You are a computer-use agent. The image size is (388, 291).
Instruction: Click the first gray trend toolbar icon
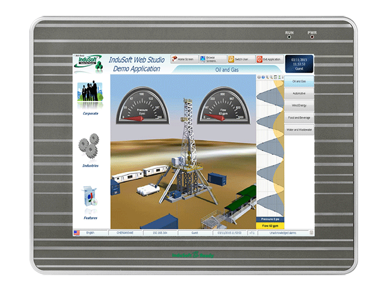[259, 77]
